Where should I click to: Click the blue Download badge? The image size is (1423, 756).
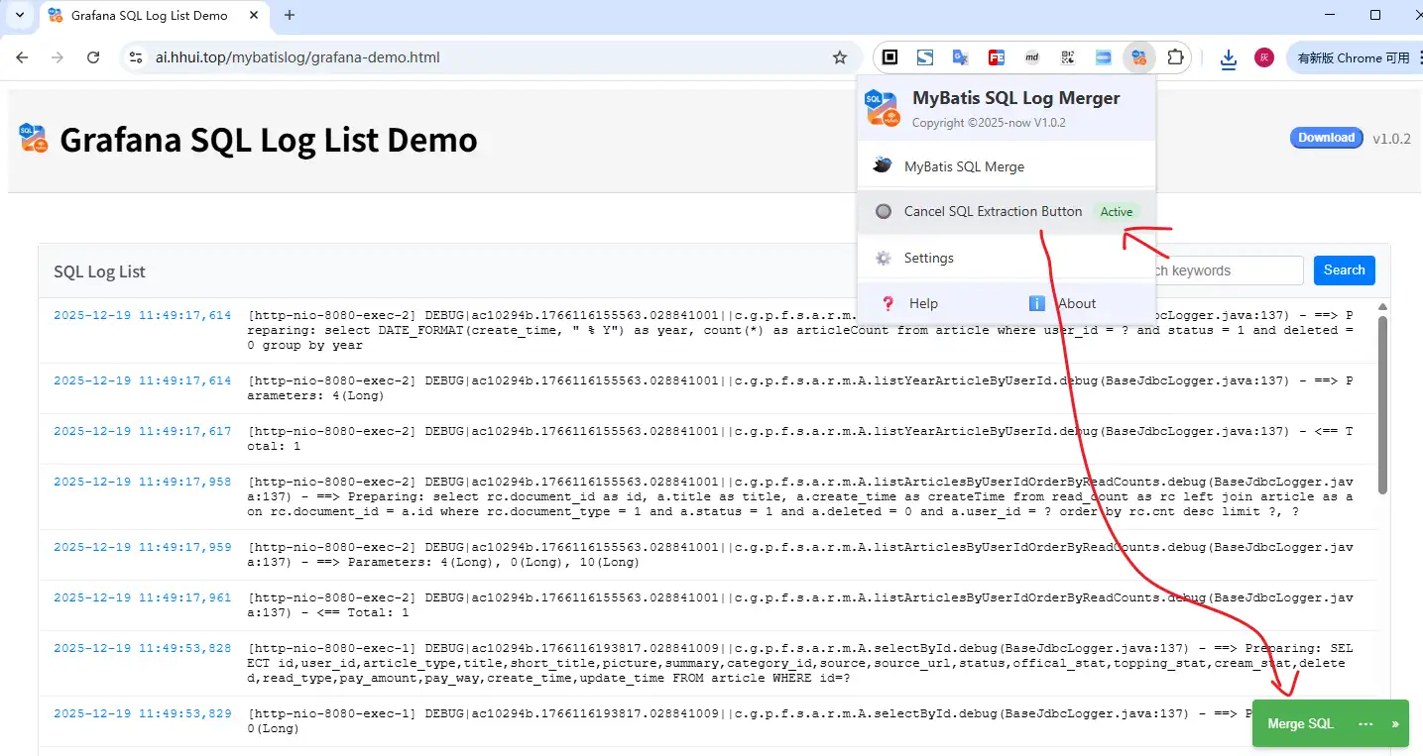[1326, 138]
